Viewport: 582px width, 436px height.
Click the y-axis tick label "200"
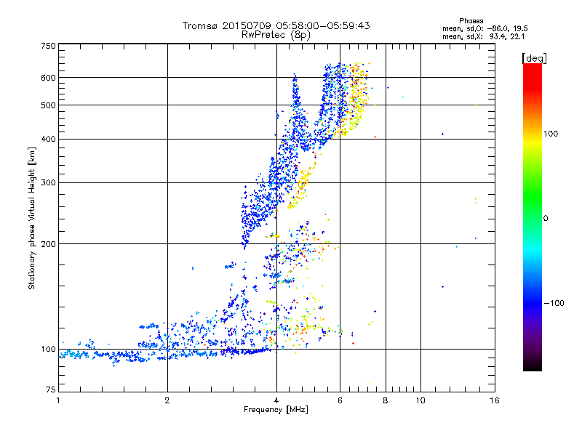(x=48, y=244)
